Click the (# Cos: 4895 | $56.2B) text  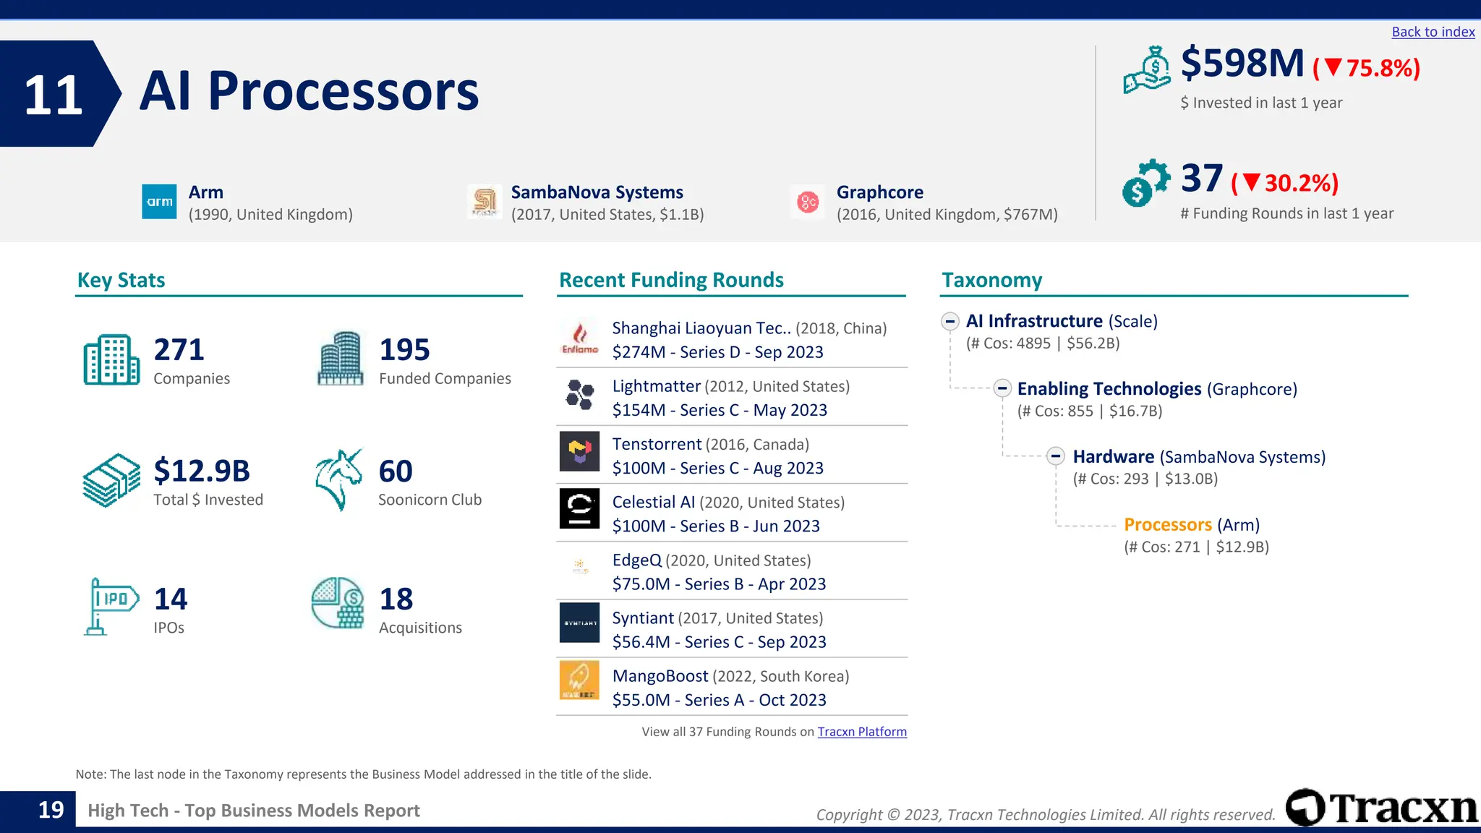tap(1043, 343)
